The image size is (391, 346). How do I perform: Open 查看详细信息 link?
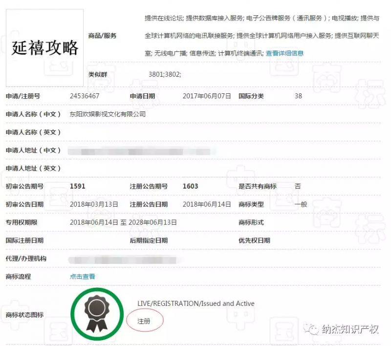click(x=285, y=53)
